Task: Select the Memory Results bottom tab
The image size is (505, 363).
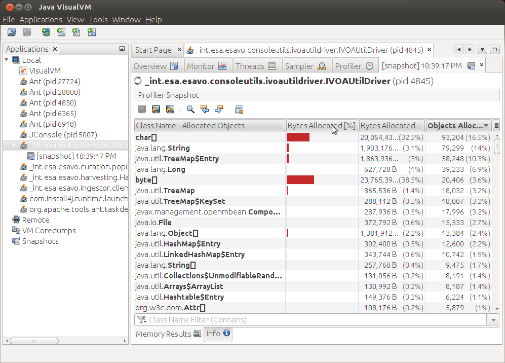Action: [x=168, y=334]
